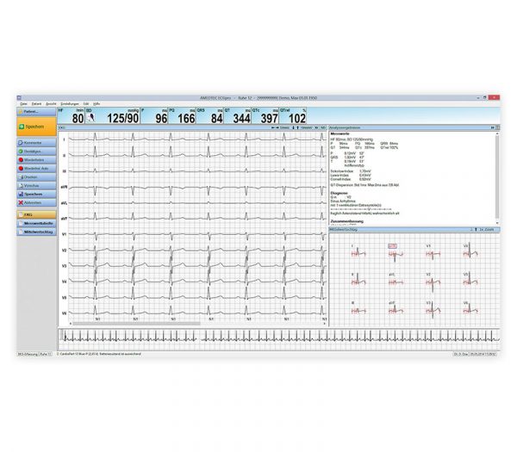Screen dimensions: 517x452
Task: Click the QT value 344
Action: point(241,119)
